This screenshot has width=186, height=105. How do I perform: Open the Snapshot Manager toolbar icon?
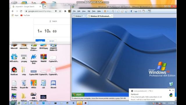tap(126, 11)
